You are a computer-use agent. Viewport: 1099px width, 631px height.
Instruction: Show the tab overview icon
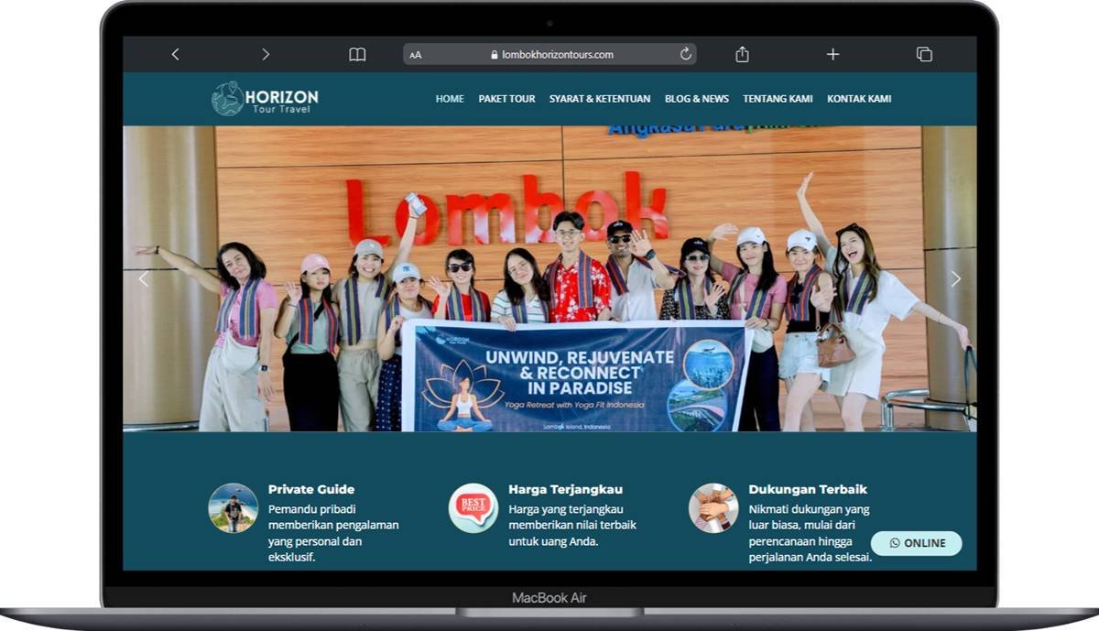924,54
